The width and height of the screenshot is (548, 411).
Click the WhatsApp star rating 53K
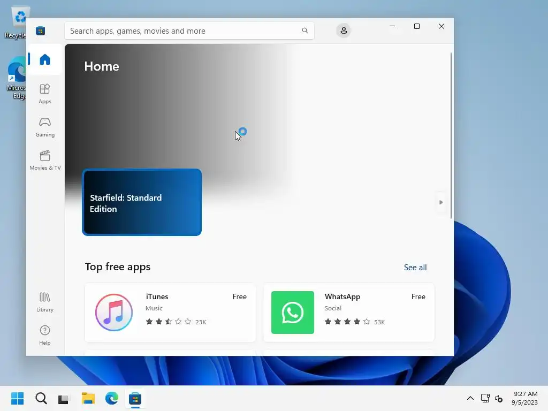coord(354,322)
